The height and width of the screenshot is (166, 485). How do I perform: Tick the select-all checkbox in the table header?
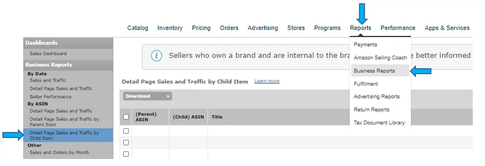pos(126,117)
